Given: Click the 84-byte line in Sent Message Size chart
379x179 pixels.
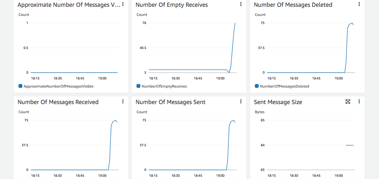Looking at the screenshot, I should click(x=349, y=145).
